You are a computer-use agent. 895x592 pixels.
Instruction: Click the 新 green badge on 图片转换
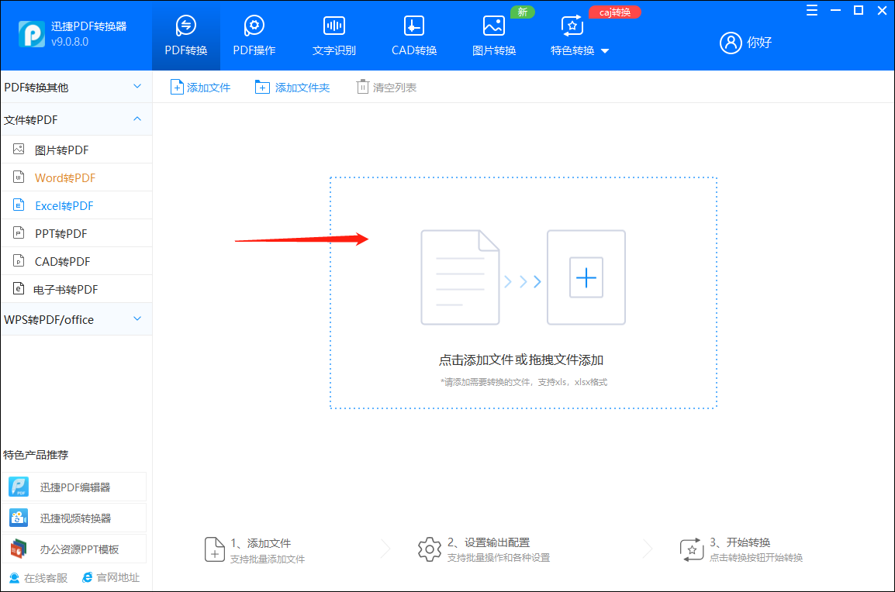click(x=522, y=12)
